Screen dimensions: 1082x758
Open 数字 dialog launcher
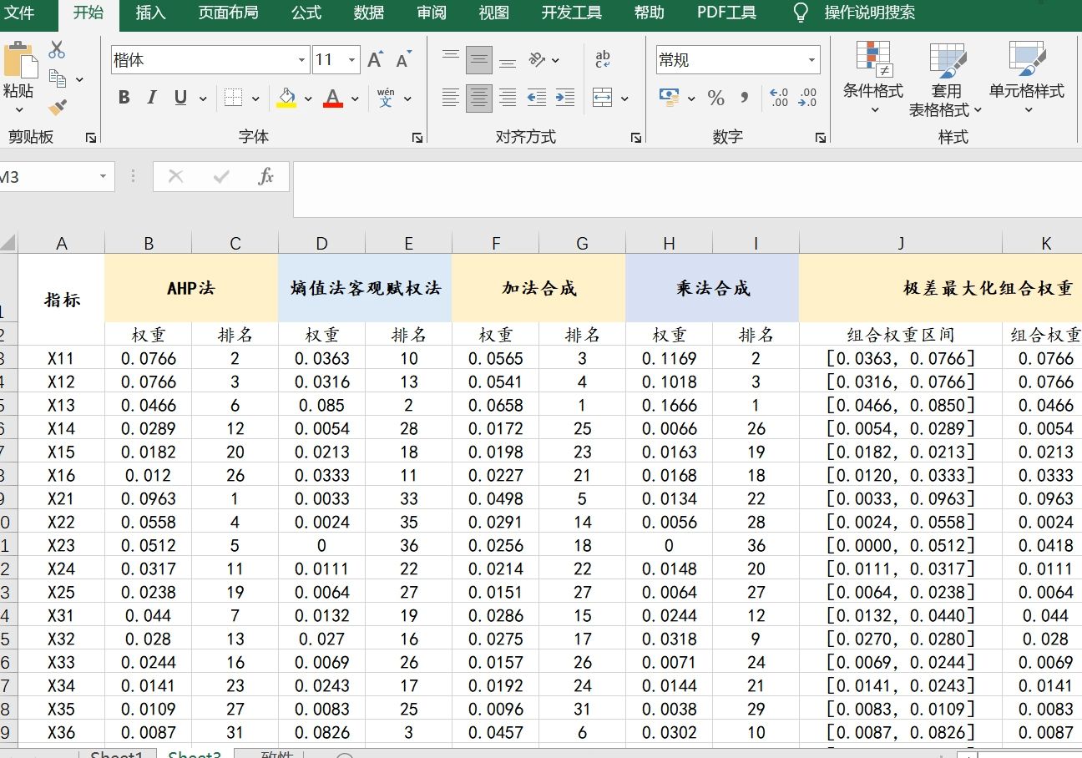click(821, 137)
